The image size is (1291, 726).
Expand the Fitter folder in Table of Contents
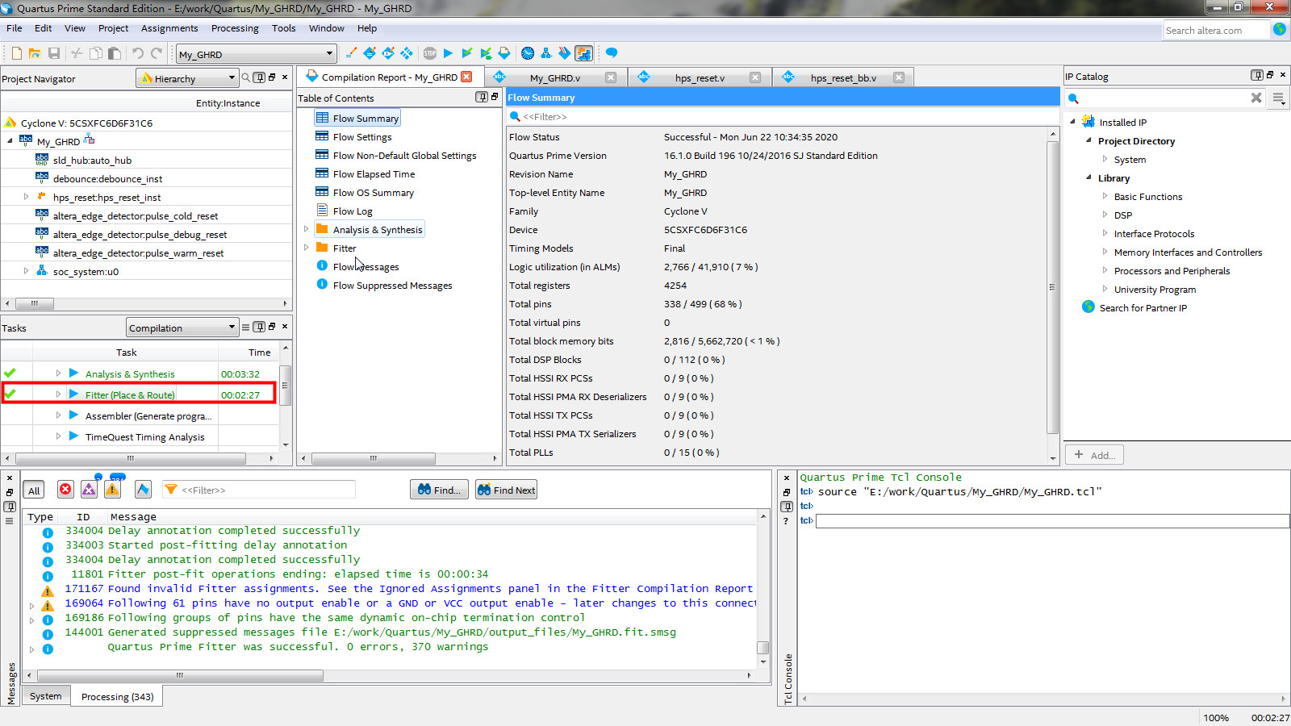pyautogui.click(x=306, y=248)
